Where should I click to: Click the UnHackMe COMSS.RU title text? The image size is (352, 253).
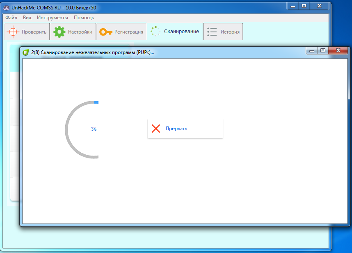click(x=54, y=8)
